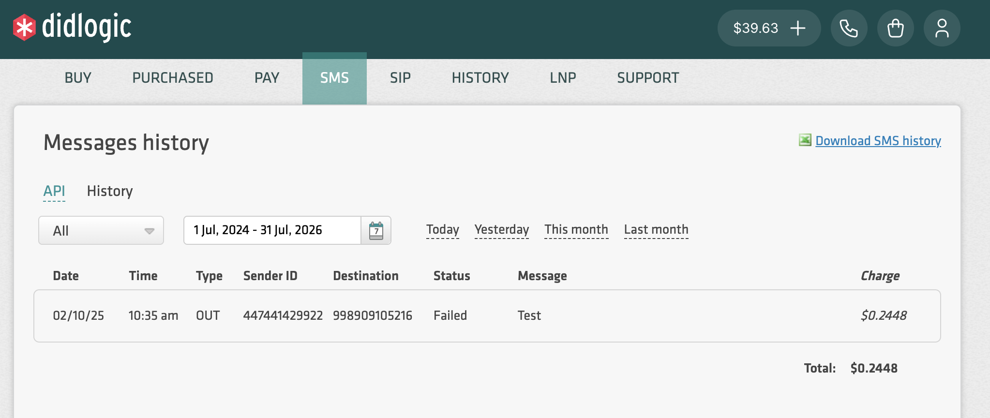This screenshot has height=418, width=990.
Task: Expand the All message type dropdown
Action: [101, 230]
